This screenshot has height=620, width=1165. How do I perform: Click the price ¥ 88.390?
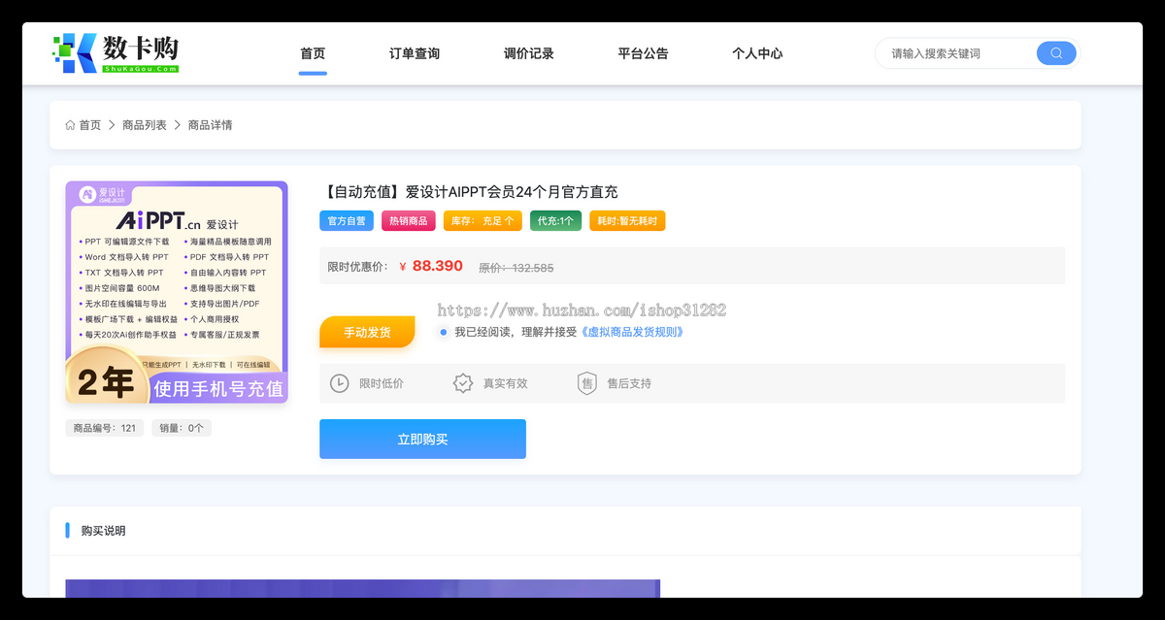pyautogui.click(x=431, y=266)
